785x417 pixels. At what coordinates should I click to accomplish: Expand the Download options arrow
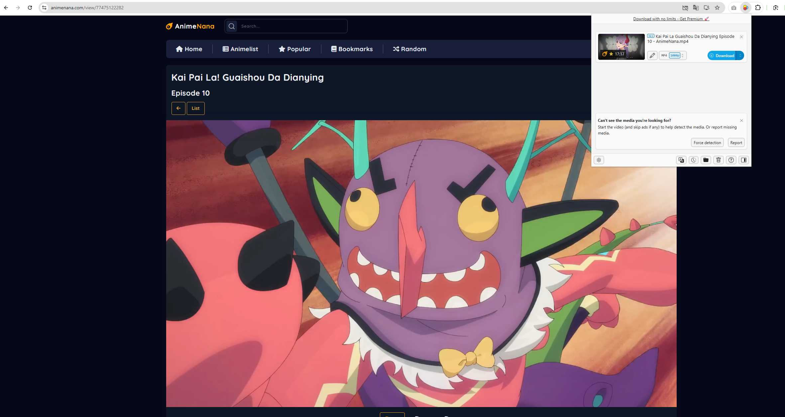[740, 55]
